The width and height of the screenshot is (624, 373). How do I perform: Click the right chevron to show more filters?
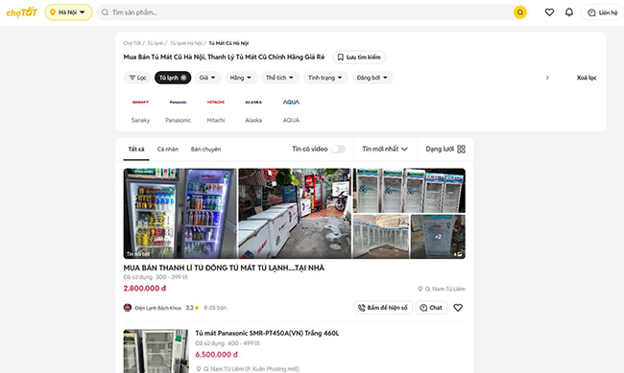point(547,78)
